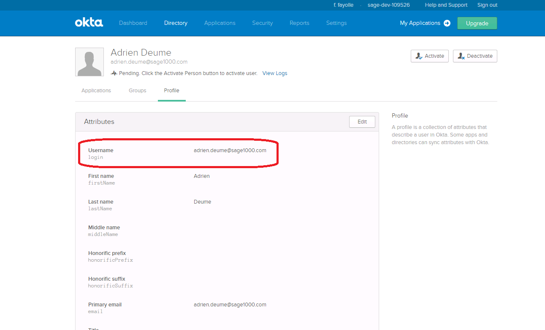This screenshot has height=330, width=545.
Task: Click the My Applications link
Action: [x=420, y=23]
